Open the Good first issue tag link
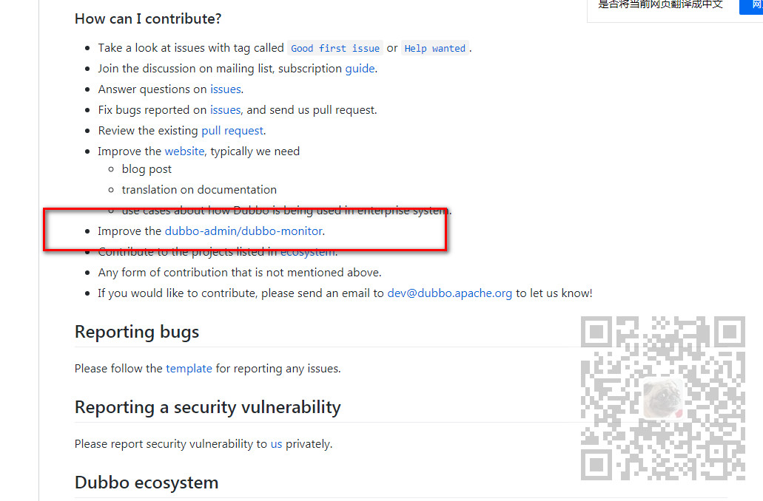Viewport: 763px width, 501px height. (335, 48)
